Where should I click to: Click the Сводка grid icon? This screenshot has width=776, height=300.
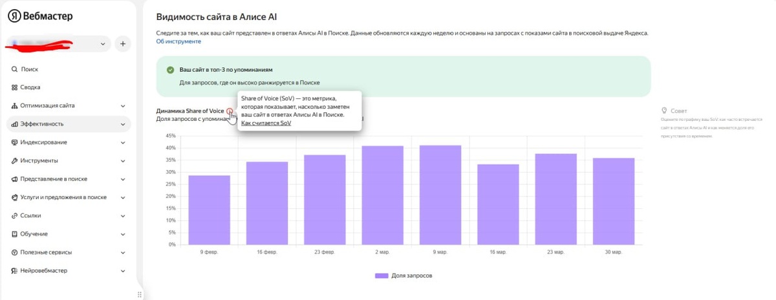(x=14, y=87)
